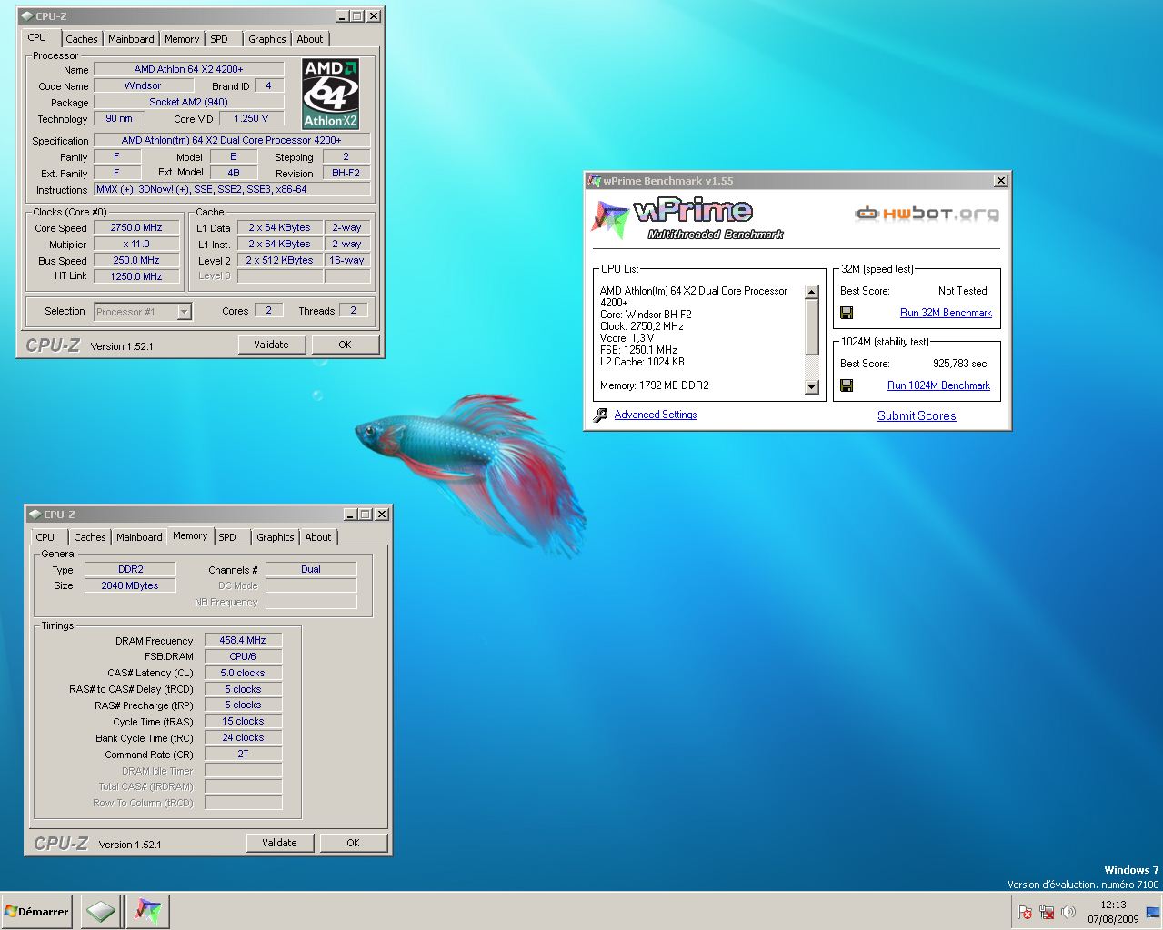The width and height of the screenshot is (1163, 930).
Task: Open the Processor #1 selection dropdown
Action: point(184,312)
